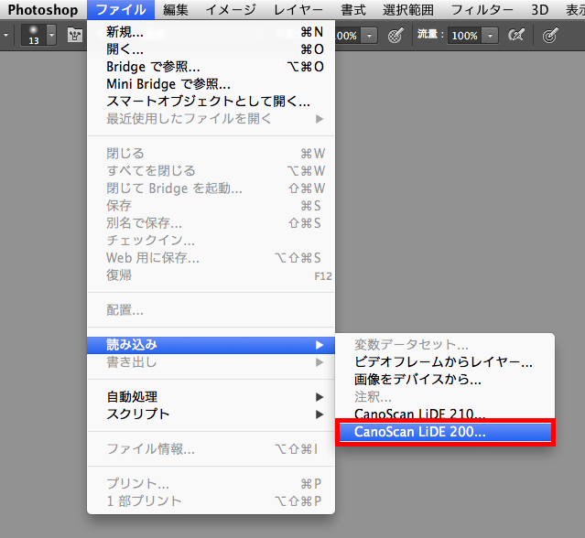This screenshot has width=585, height=538.
Task: Expand the 自動処理 submenu
Action: pyautogui.click(x=133, y=397)
